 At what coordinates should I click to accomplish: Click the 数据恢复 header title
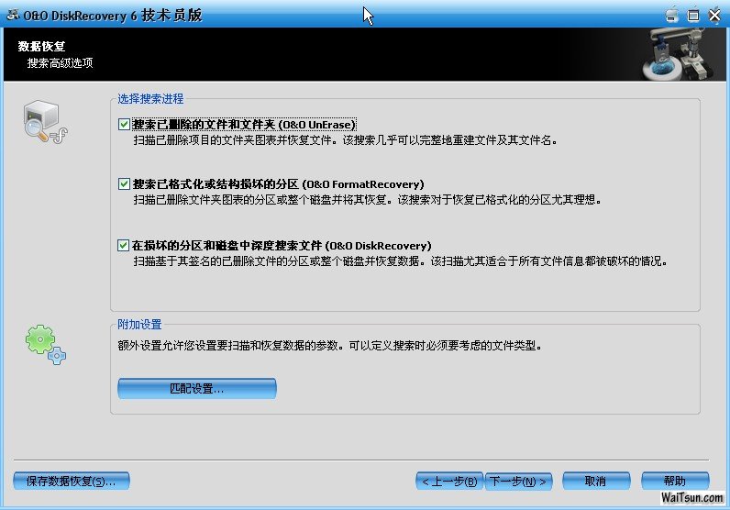41,46
